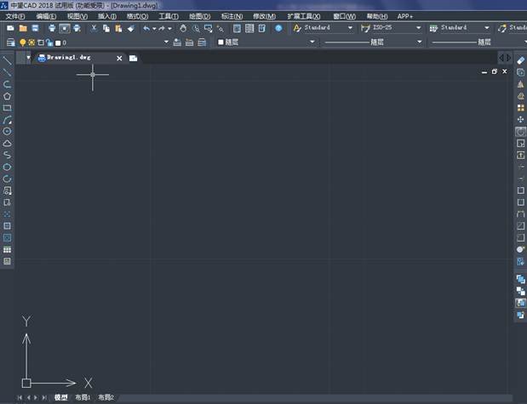Select the Line tool in left toolbar
Image resolution: width=527 pixels, height=404 pixels.
7,60
